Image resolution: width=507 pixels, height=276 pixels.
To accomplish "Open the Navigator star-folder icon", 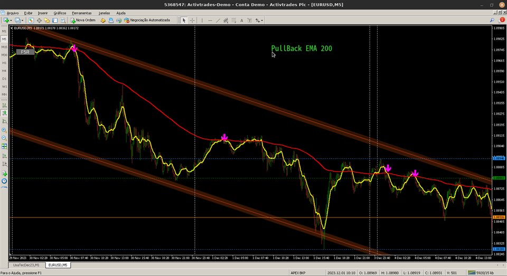I will [x=47, y=21].
